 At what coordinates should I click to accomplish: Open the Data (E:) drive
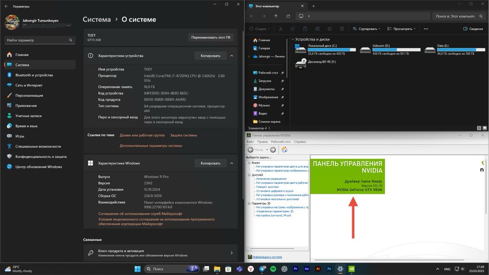point(455,49)
